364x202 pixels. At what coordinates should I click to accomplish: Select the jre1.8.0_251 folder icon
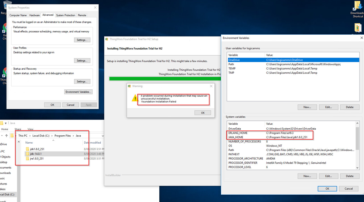(x=27, y=159)
